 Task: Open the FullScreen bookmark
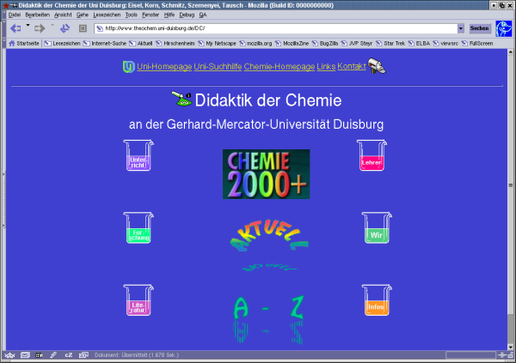(477, 44)
